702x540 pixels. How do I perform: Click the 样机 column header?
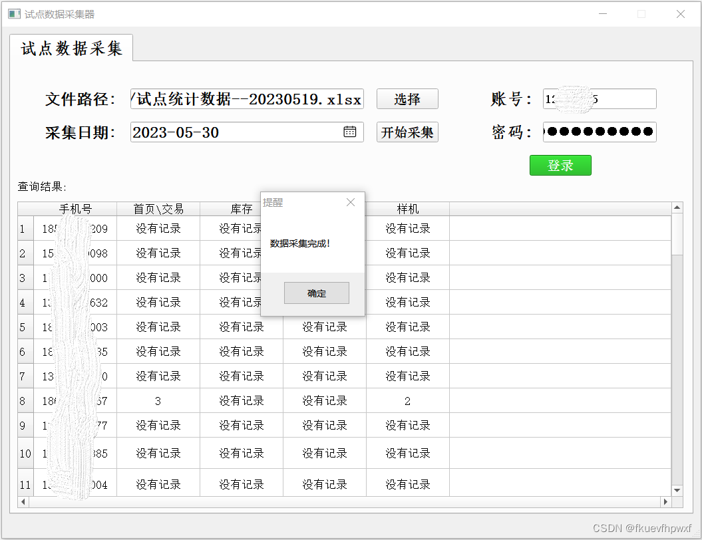tap(408, 209)
